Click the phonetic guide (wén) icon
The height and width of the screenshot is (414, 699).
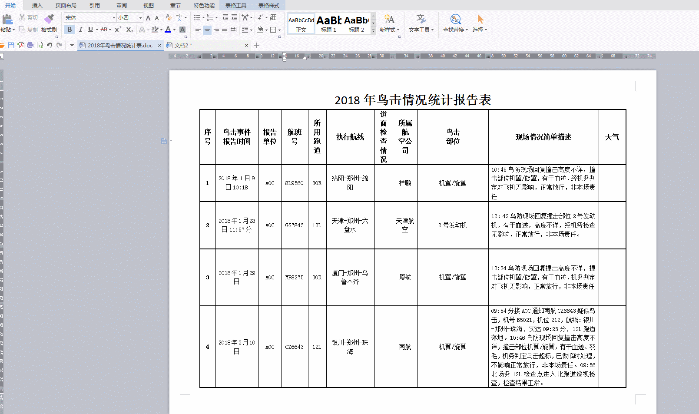coord(179,17)
